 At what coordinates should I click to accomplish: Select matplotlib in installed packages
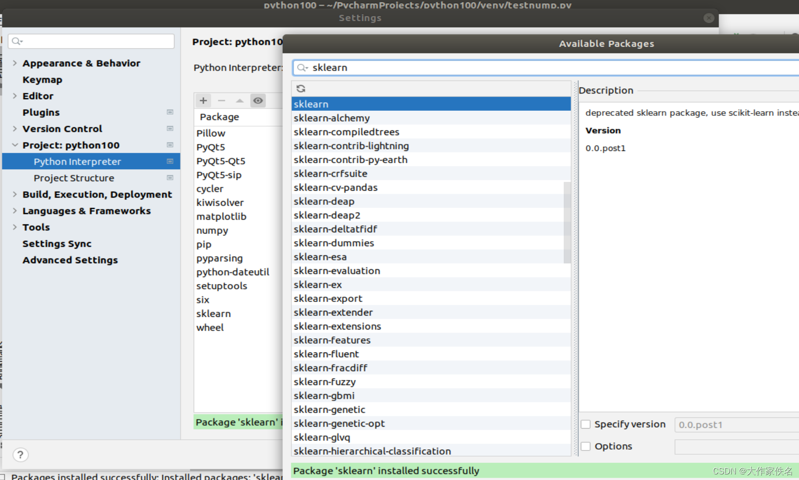(x=238, y=216)
